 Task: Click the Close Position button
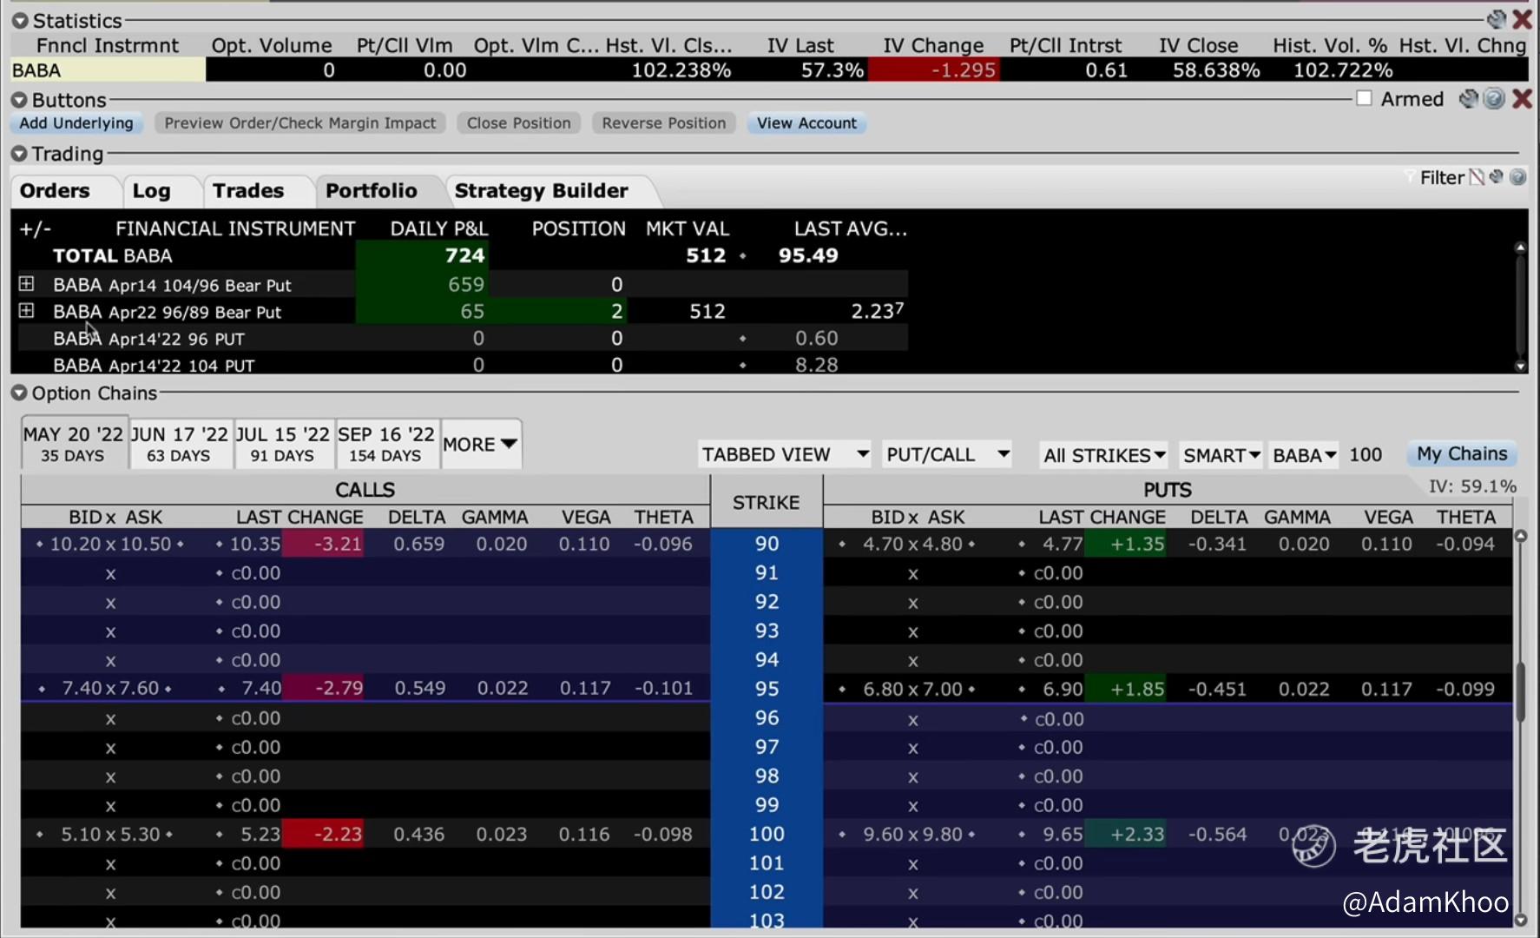[x=519, y=123]
